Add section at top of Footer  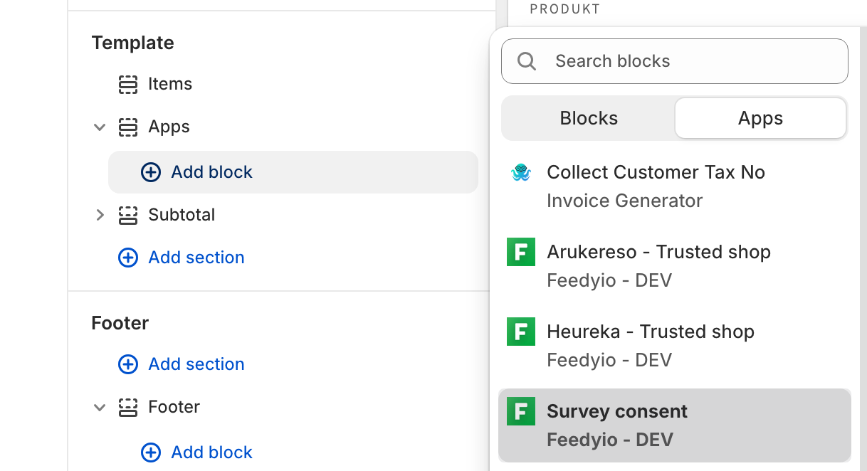point(182,364)
